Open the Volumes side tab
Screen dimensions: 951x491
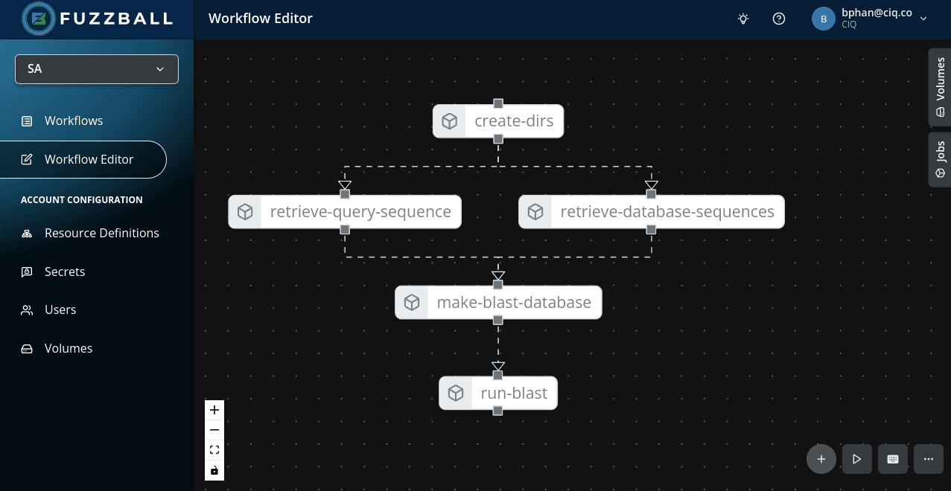point(940,87)
